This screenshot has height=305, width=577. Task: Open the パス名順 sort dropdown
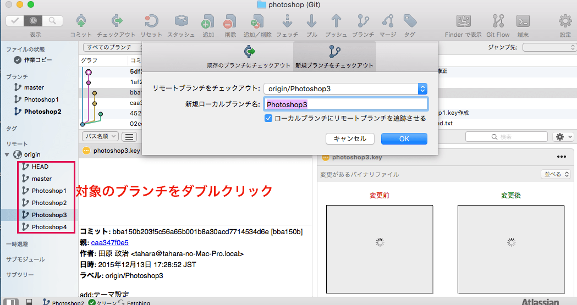pyautogui.click(x=100, y=136)
